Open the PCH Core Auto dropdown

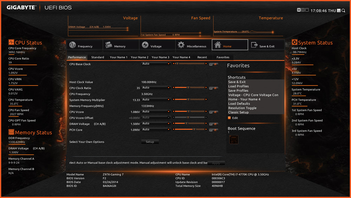click(x=156, y=129)
